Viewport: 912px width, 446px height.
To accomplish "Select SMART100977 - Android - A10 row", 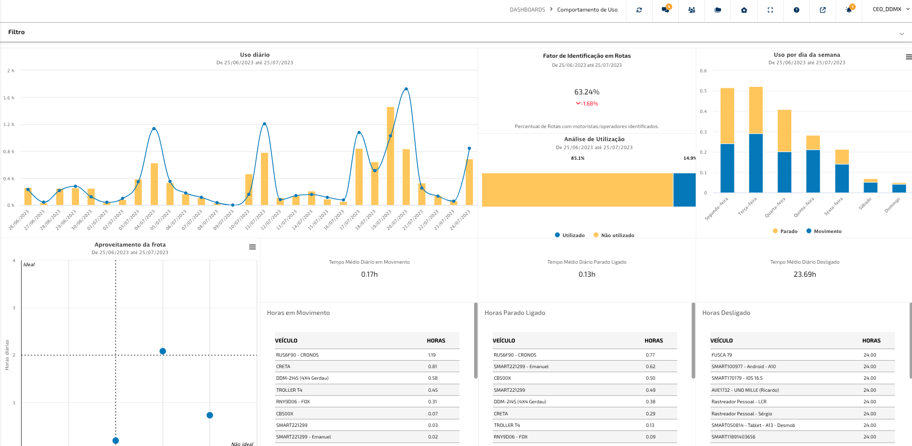I will pos(802,367).
